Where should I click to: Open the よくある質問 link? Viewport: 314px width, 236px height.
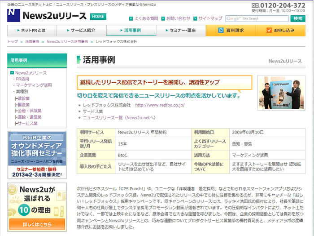[x=146, y=18]
